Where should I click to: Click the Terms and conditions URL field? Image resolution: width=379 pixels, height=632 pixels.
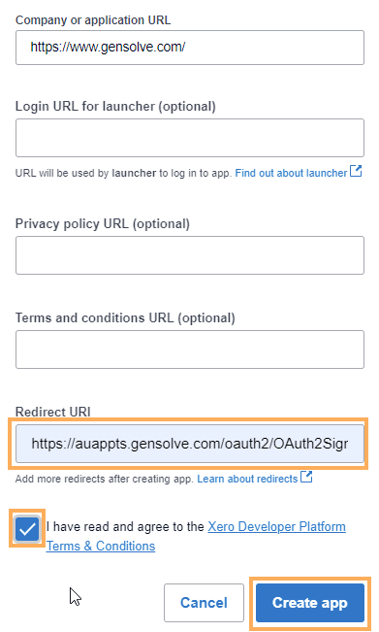coord(190,349)
